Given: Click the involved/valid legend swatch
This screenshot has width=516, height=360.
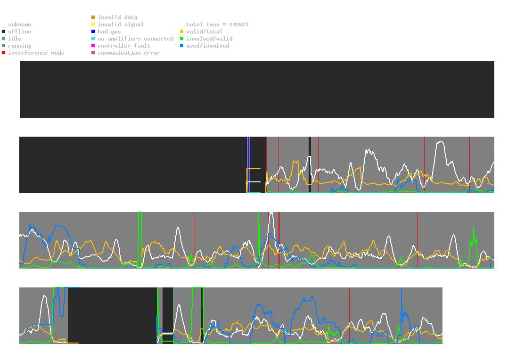Looking at the screenshot, I should (x=181, y=39).
